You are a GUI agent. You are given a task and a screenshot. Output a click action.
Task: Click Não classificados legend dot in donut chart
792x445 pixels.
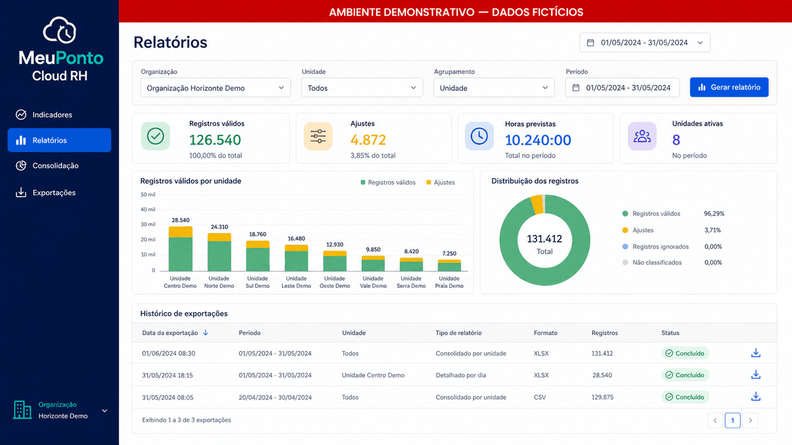625,263
